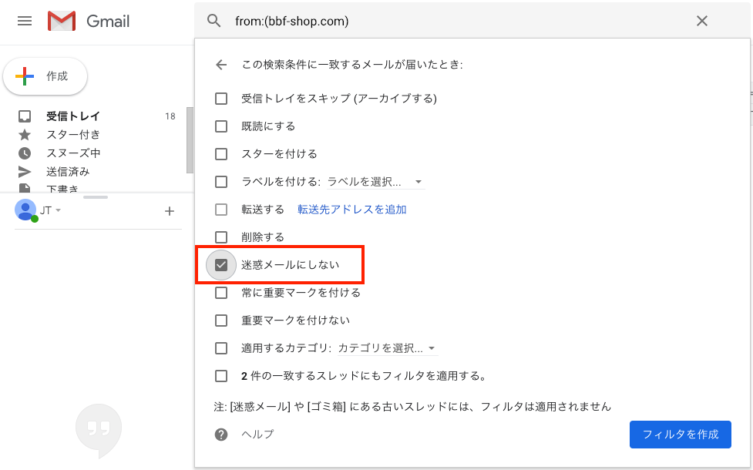Check 2件の一致するスレッドにも適用 box
Viewport: 753px width, 470px height.
221,375
